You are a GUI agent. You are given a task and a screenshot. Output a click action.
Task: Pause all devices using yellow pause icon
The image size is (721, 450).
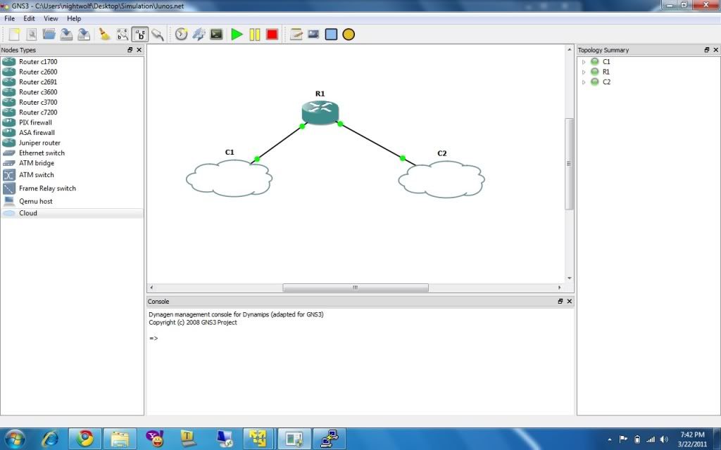click(254, 34)
